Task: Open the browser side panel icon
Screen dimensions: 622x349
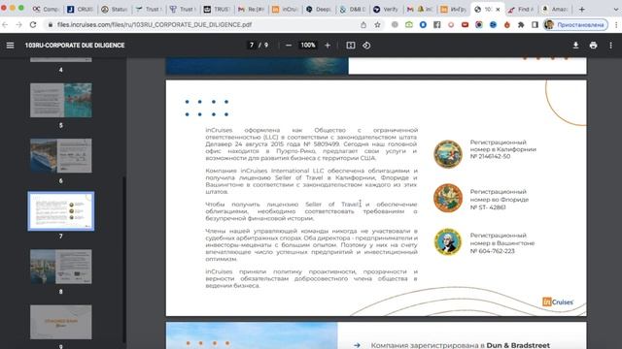Action: click(x=535, y=24)
